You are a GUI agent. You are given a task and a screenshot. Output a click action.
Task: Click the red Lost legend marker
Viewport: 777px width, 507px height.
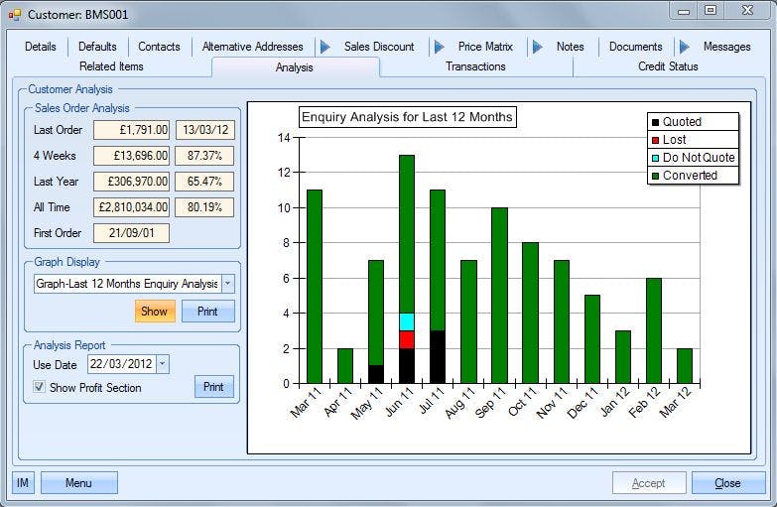(x=655, y=140)
